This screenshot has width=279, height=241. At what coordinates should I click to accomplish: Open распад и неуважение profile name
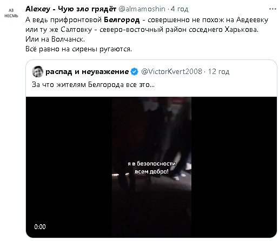tap(87, 72)
